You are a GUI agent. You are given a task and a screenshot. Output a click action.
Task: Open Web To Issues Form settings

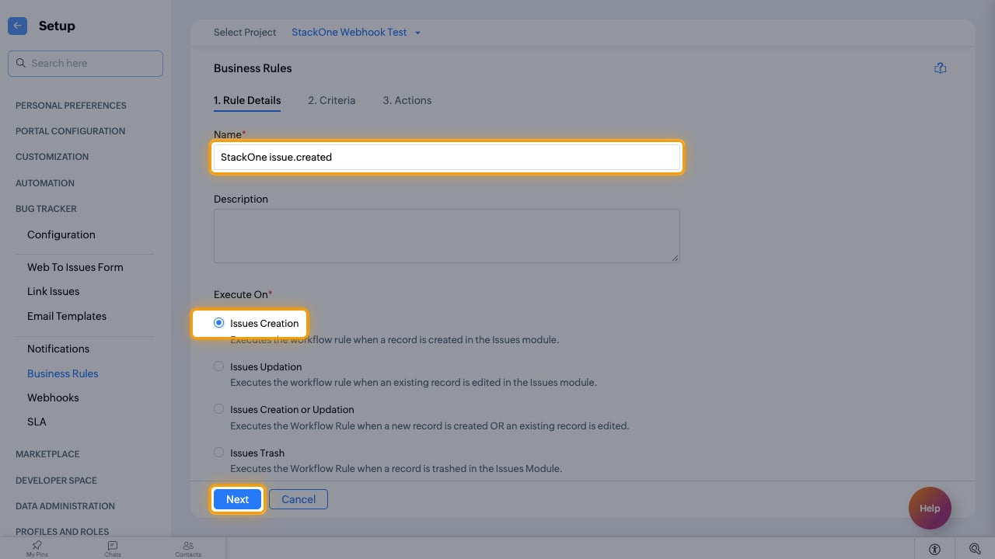click(x=75, y=267)
